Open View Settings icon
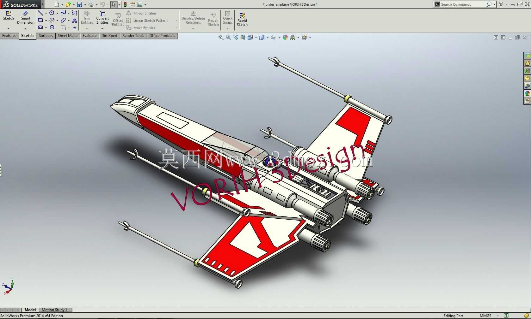The height and width of the screenshot is (319, 531). tap(304, 37)
